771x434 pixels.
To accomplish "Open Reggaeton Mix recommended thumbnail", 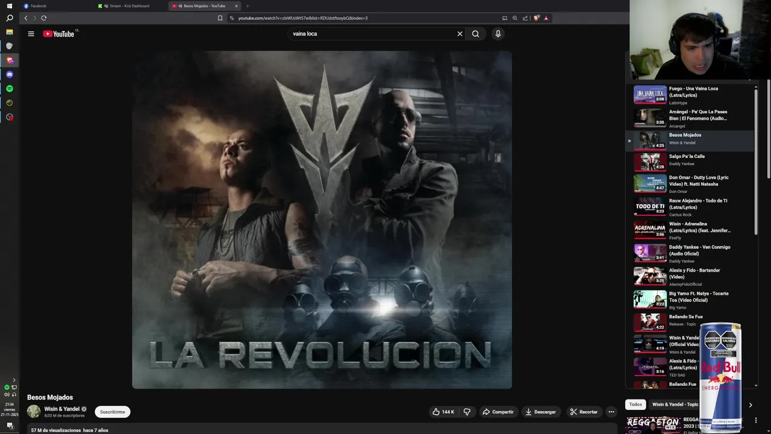I will click(x=653, y=424).
